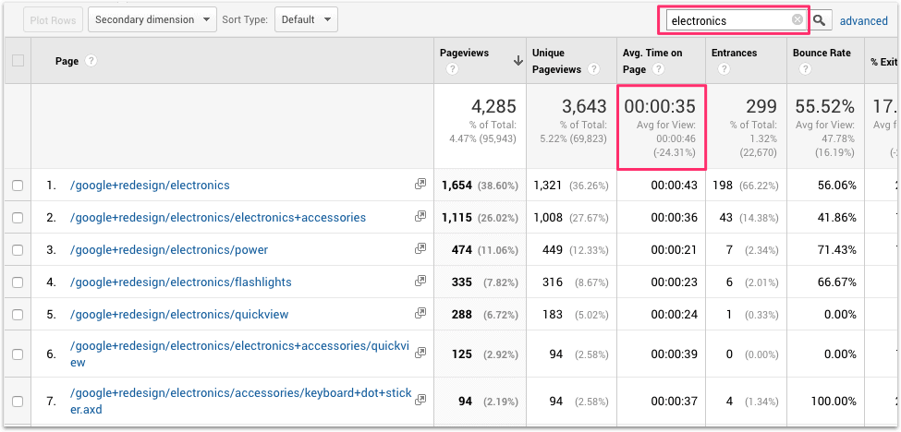The width and height of the screenshot is (901, 432).
Task: Sort by Bounce Rate column header
Action: 822,54
